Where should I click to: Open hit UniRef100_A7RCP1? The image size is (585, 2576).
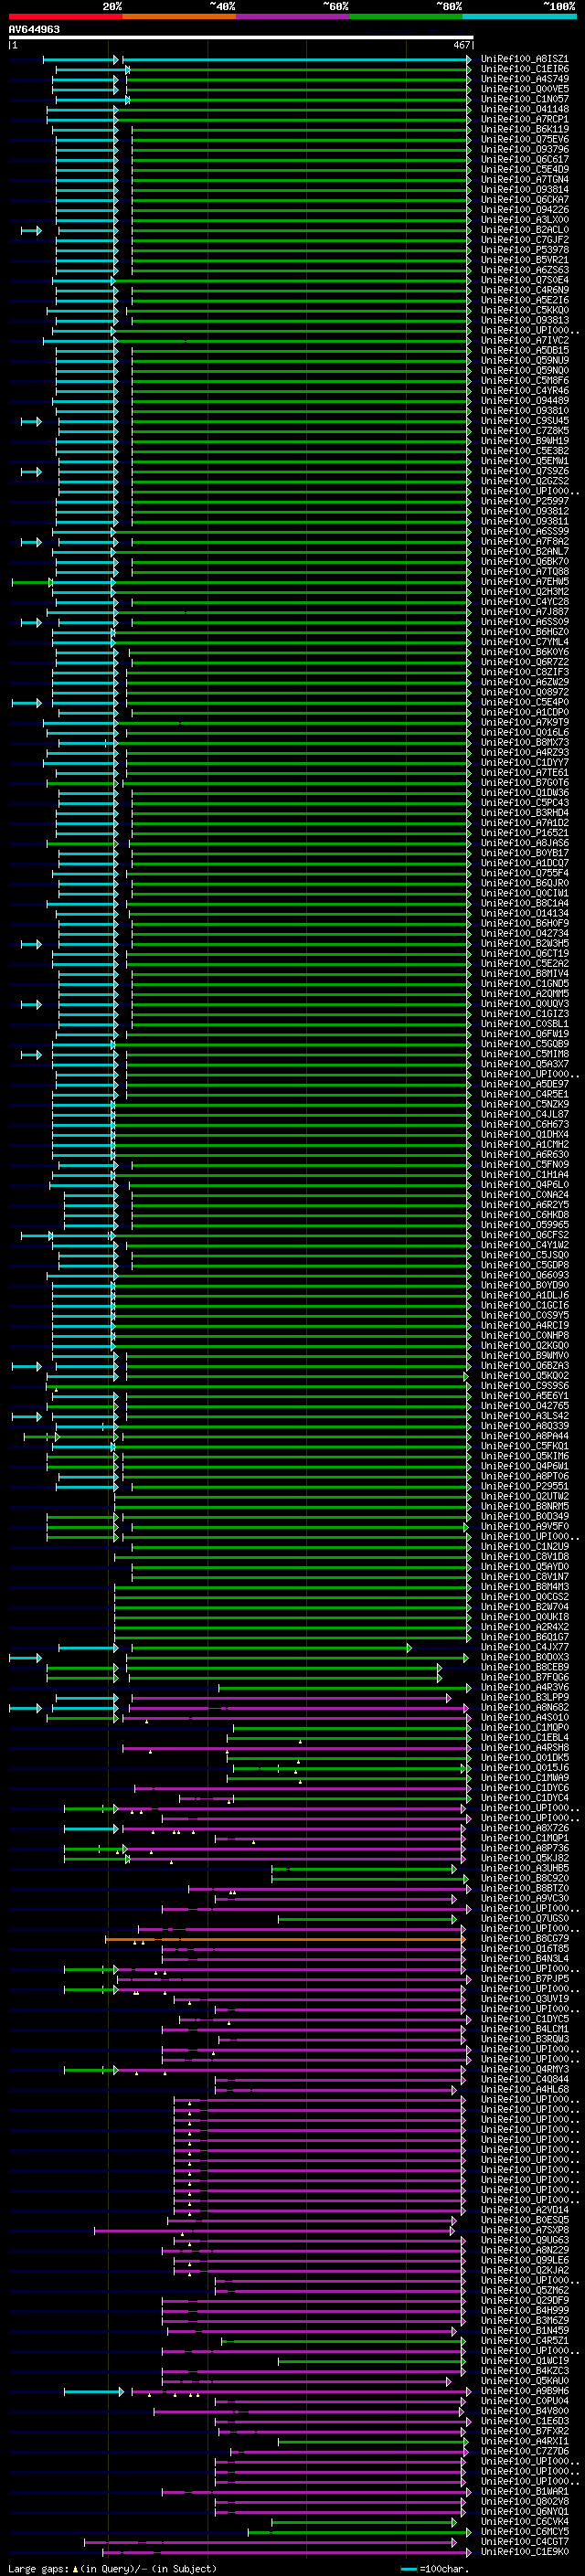point(525,119)
